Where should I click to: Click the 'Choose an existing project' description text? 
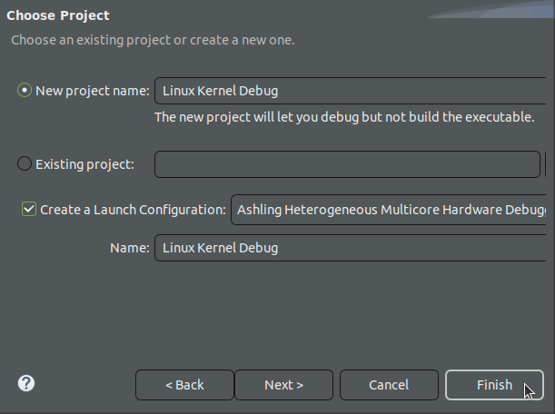152,40
